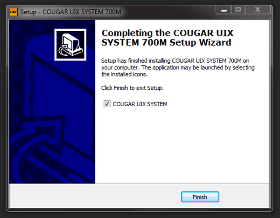Click the 'SYSTEM 700M Setup Wizard' heading line
Image resolution: width=280 pixels, height=218 pixels.
pos(166,42)
